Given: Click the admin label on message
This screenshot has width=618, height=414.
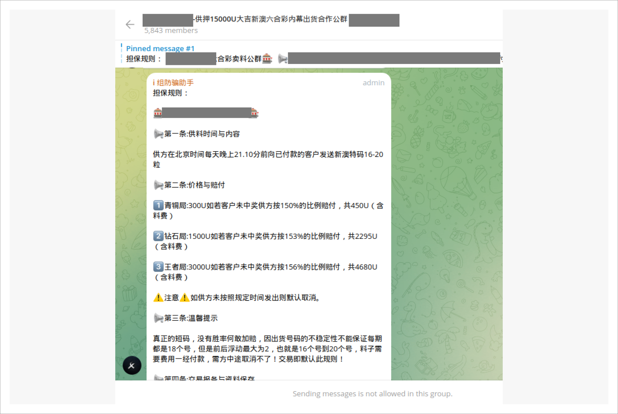Looking at the screenshot, I should click(x=373, y=83).
